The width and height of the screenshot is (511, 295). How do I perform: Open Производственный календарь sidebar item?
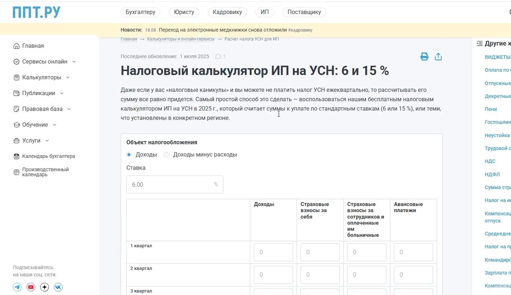point(45,172)
